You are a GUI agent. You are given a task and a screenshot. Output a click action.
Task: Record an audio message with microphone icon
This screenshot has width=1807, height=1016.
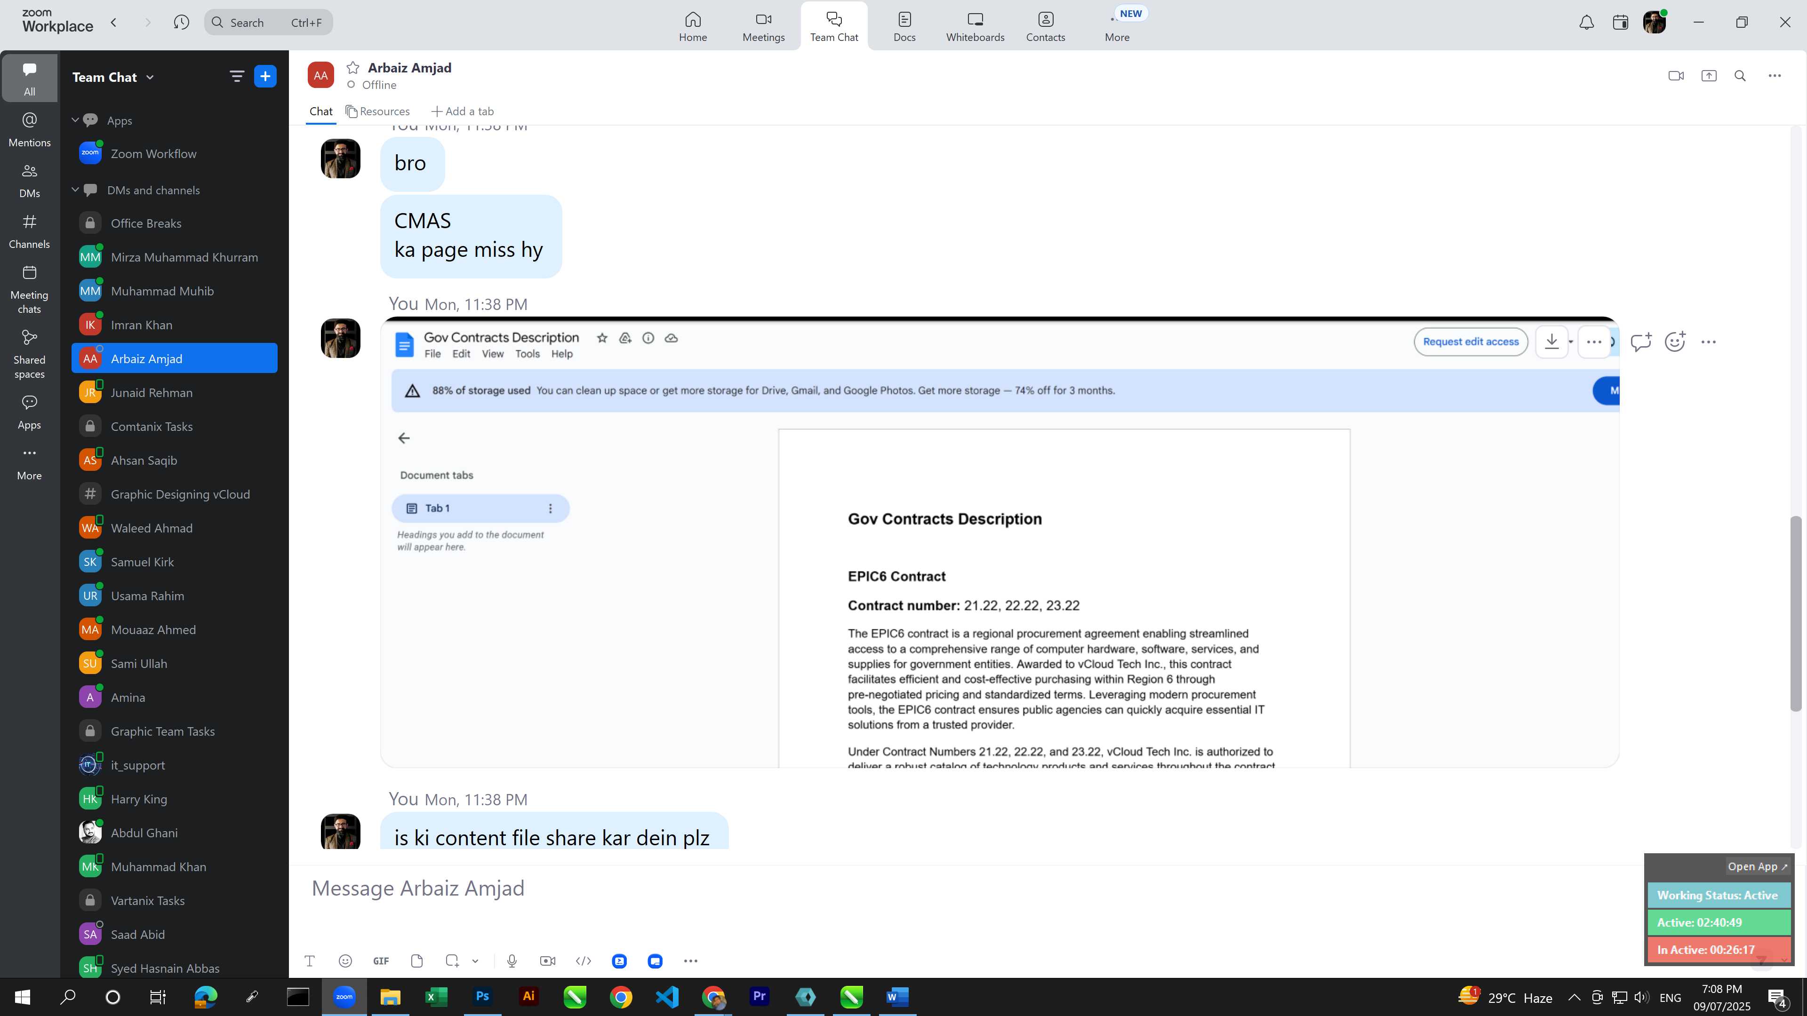512,961
